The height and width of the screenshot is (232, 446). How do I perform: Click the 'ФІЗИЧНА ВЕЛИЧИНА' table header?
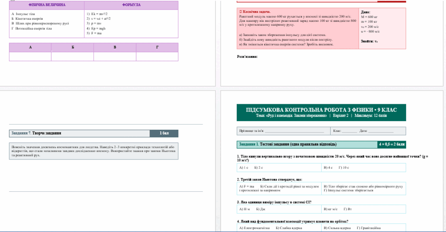pos(47,5)
